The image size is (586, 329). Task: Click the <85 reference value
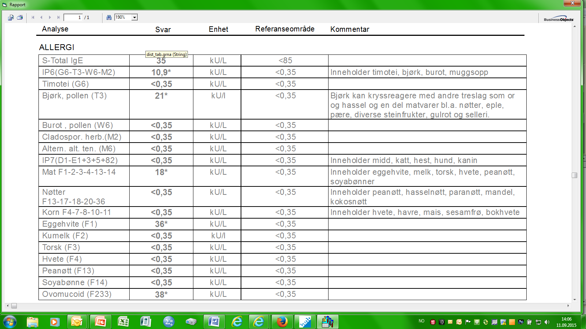[285, 60]
